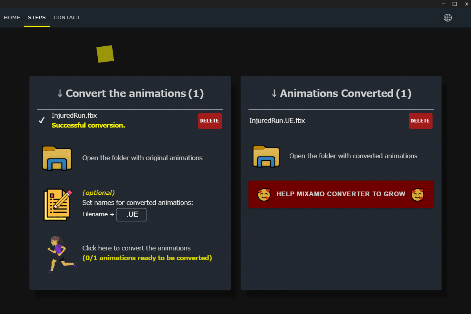Image resolution: width=471 pixels, height=314 pixels.
Task: Open the HOME tab
Action: pyautogui.click(x=12, y=18)
